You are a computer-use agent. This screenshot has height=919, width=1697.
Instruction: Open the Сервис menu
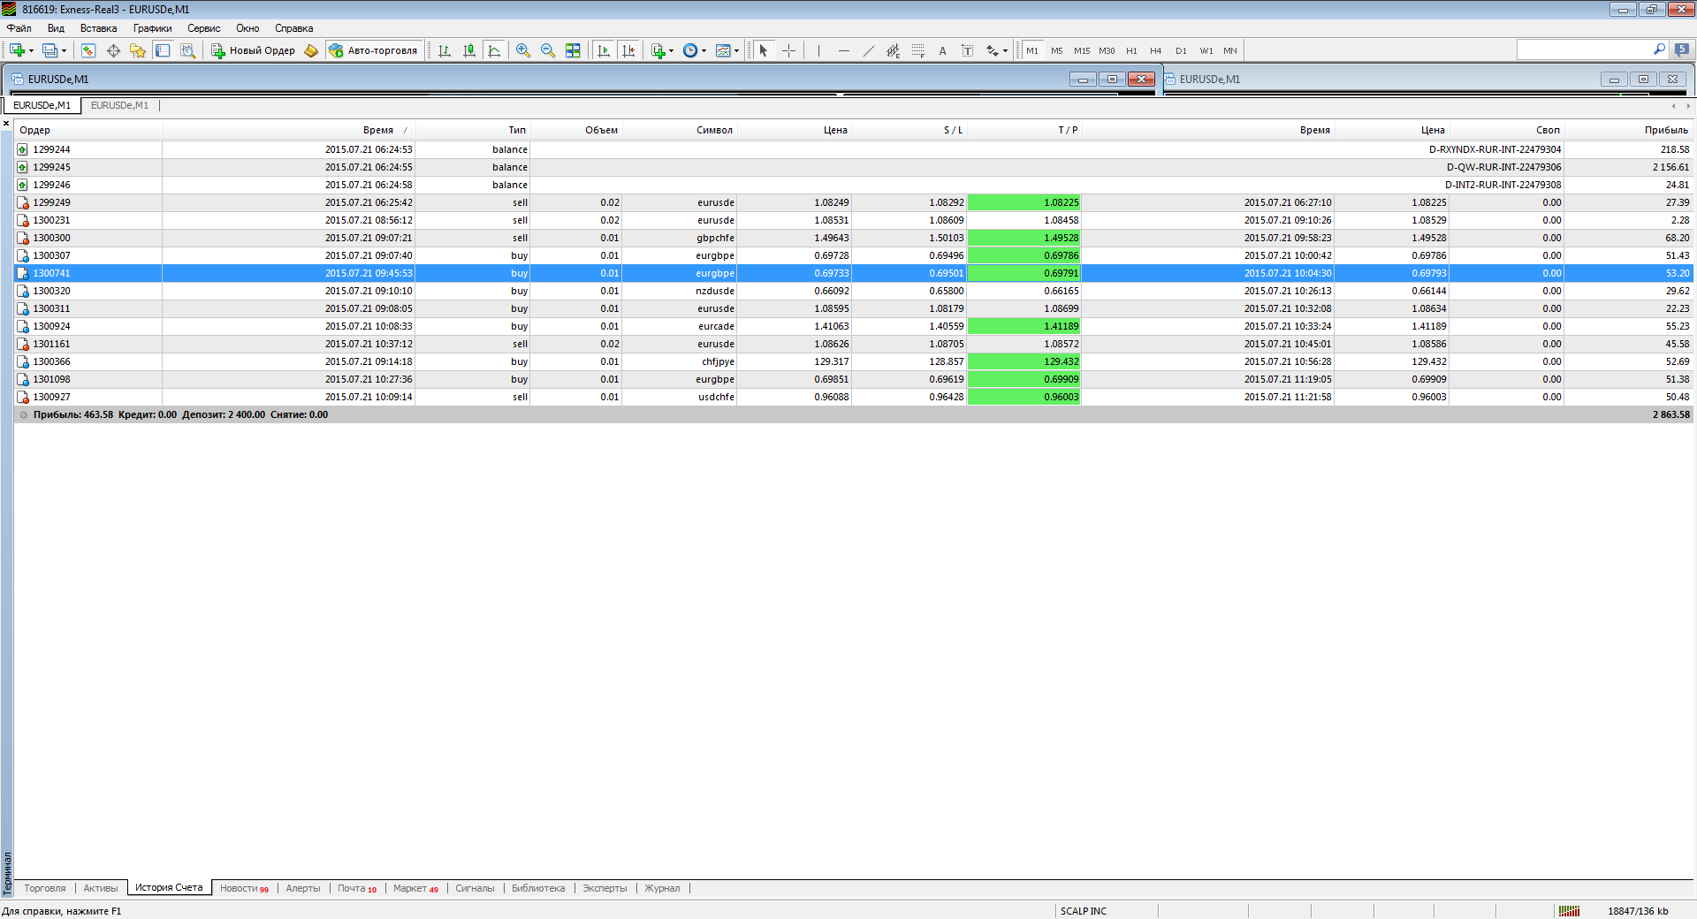coord(204,28)
